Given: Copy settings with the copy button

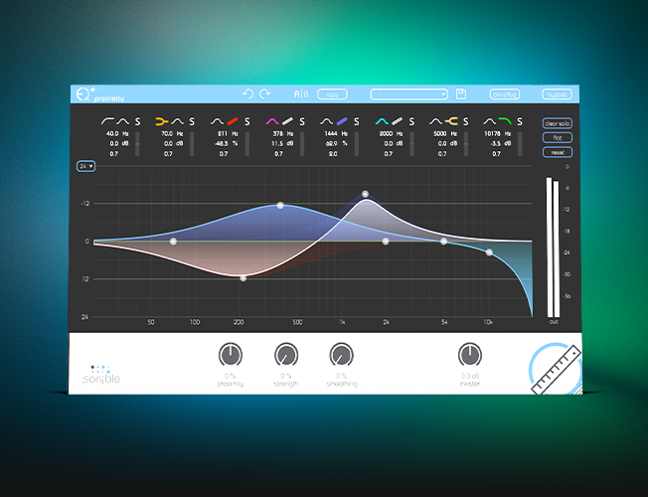Looking at the screenshot, I should coord(332,94).
